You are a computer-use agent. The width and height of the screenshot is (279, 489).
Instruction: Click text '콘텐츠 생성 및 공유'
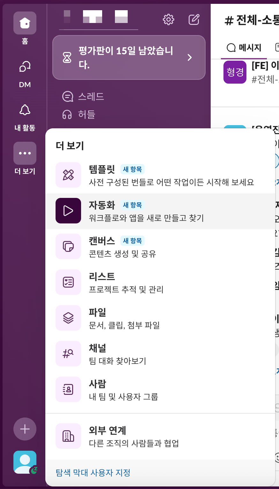pyautogui.click(x=123, y=254)
